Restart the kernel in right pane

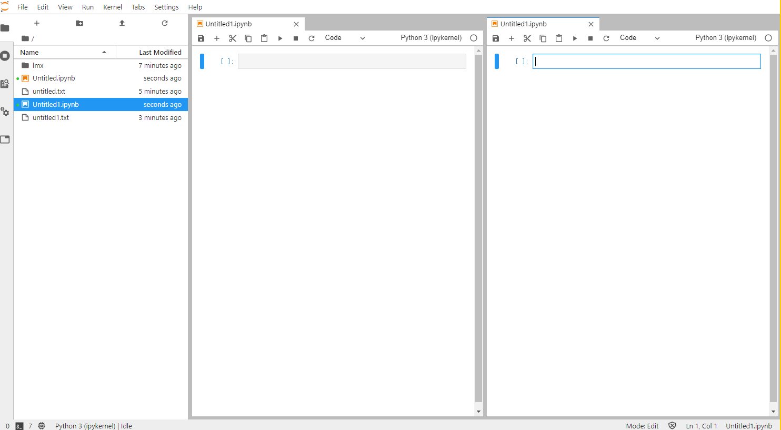606,38
